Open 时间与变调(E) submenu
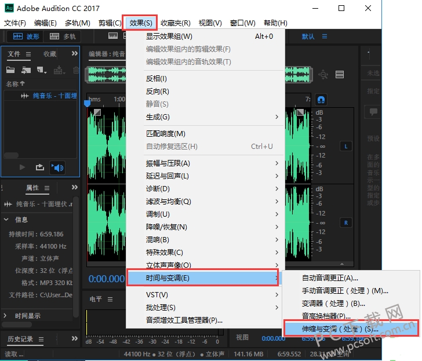Image resolution: width=422 pixels, height=361 pixels. click(203, 278)
